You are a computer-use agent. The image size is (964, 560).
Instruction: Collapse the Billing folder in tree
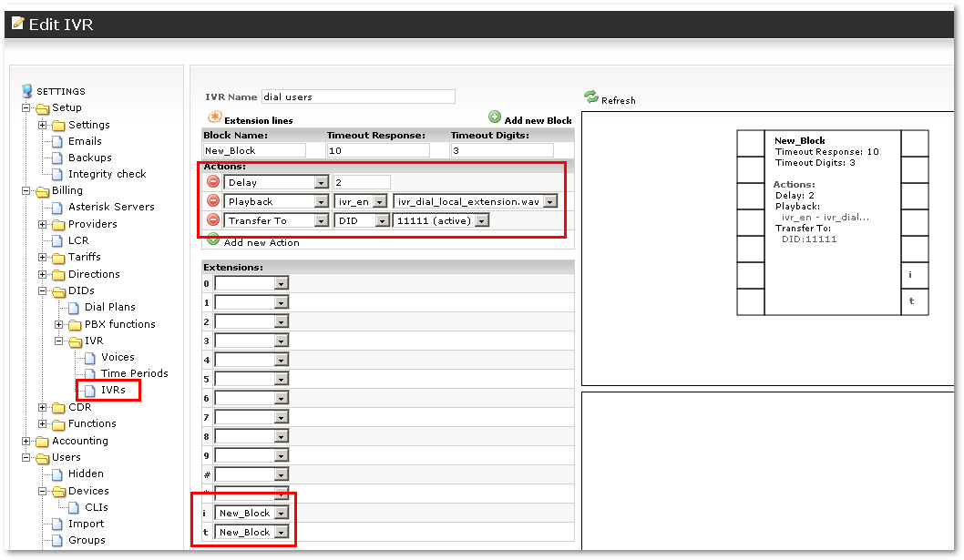(26, 191)
